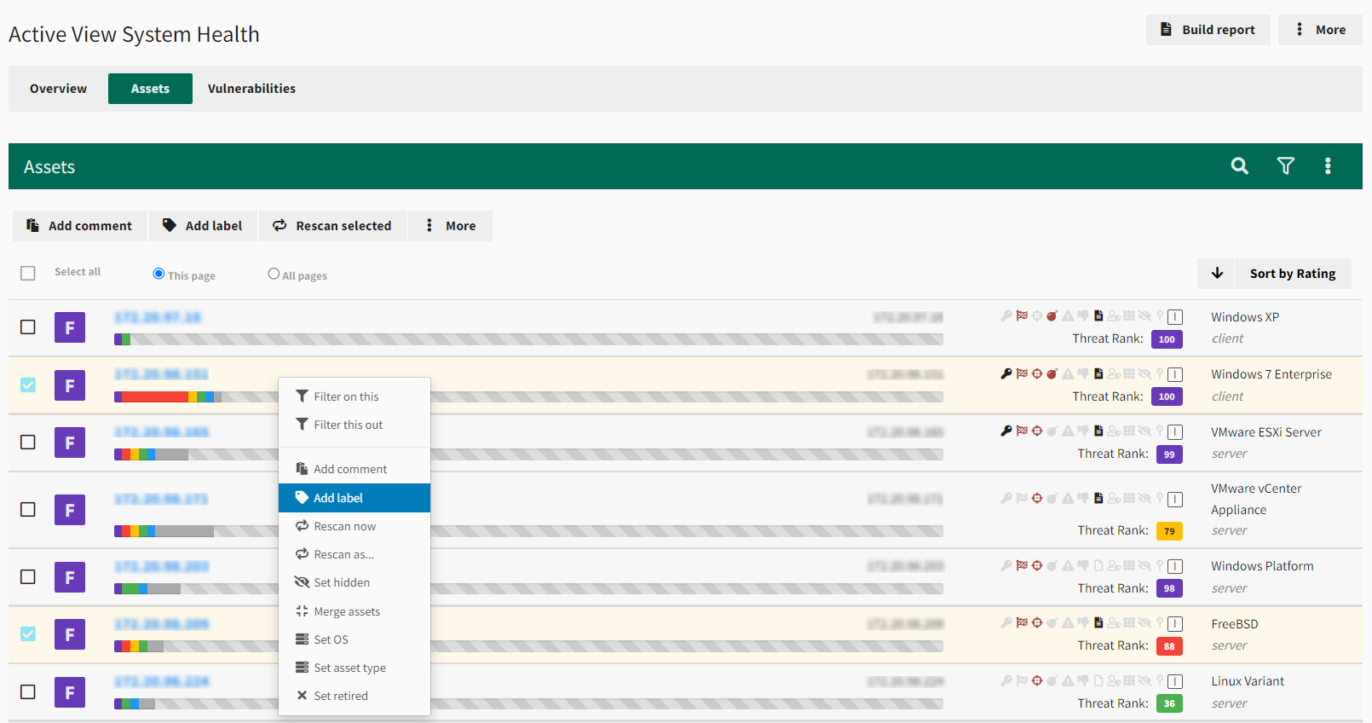
Task: Click the bomb icon on Windows 7 Enterprise row
Action: (x=1052, y=374)
